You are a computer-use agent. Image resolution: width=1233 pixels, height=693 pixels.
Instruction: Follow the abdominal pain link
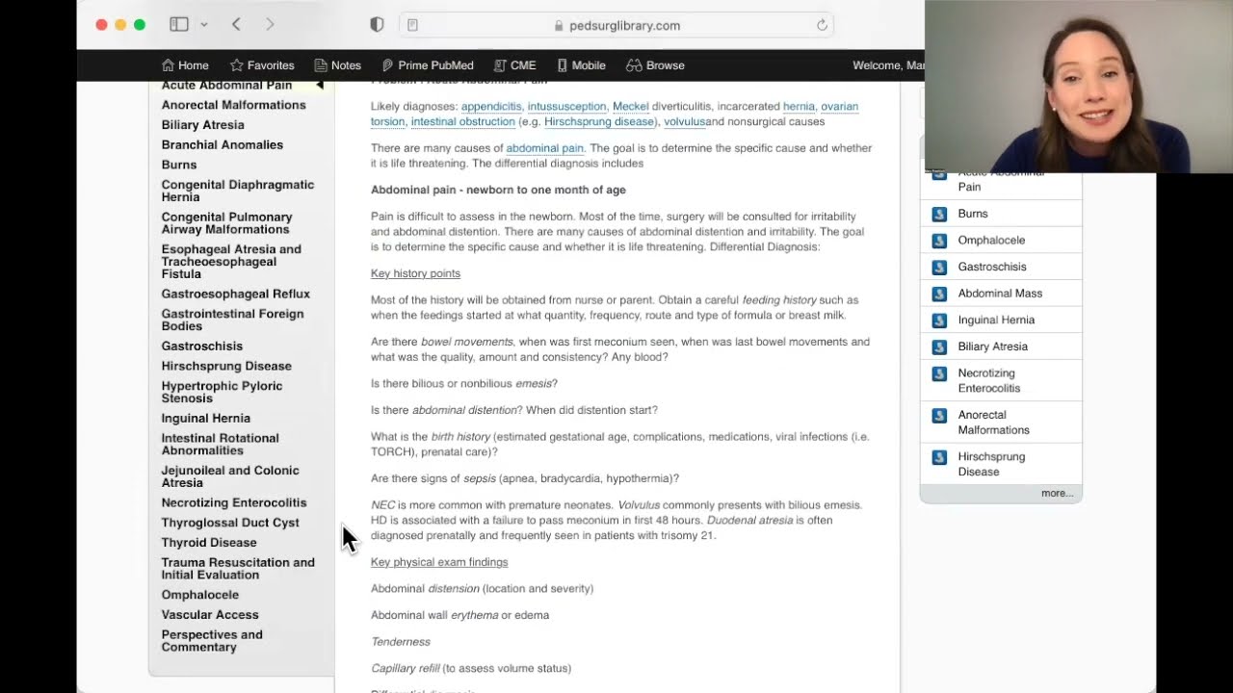545,148
